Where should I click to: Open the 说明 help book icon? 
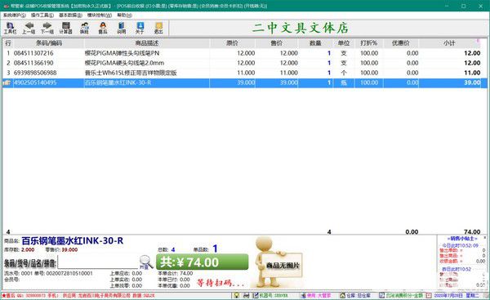click(x=121, y=28)
